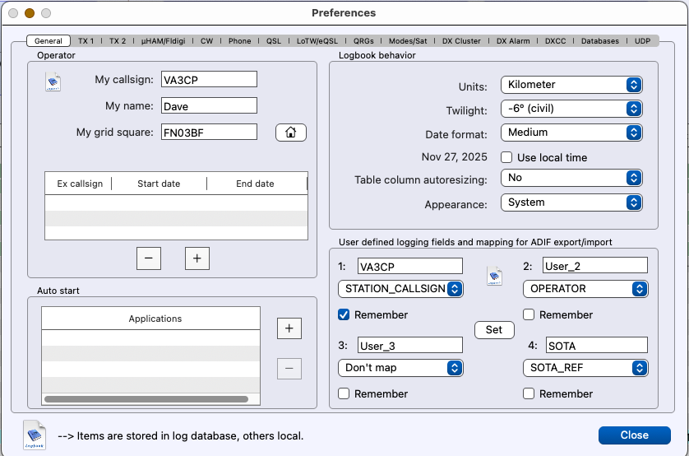Open the Units dropdown
The width and height of the screenshot is (689, 456).
pos(571,85)
